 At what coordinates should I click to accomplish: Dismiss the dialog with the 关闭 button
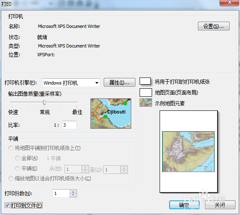pos(220,205)
